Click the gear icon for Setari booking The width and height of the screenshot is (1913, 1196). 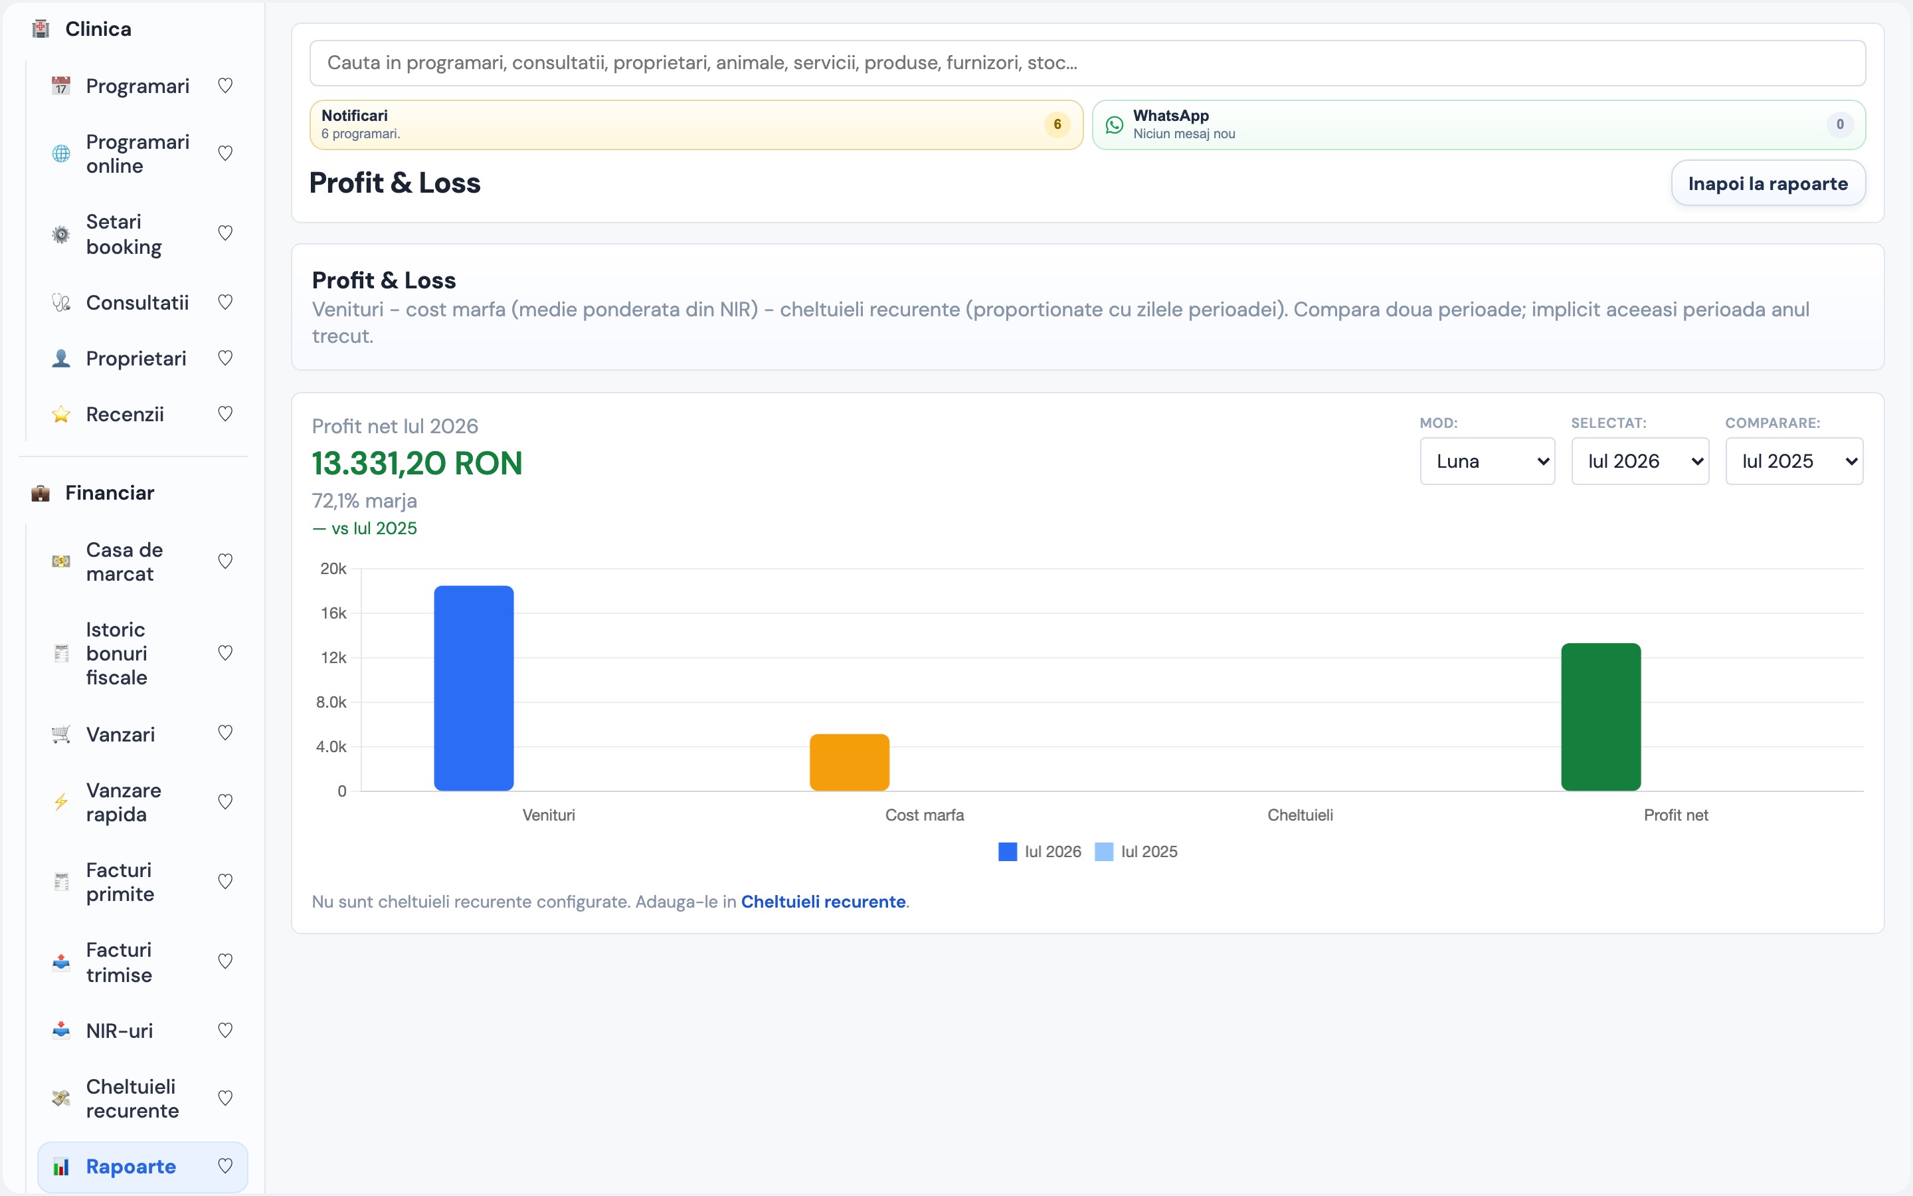61,234
